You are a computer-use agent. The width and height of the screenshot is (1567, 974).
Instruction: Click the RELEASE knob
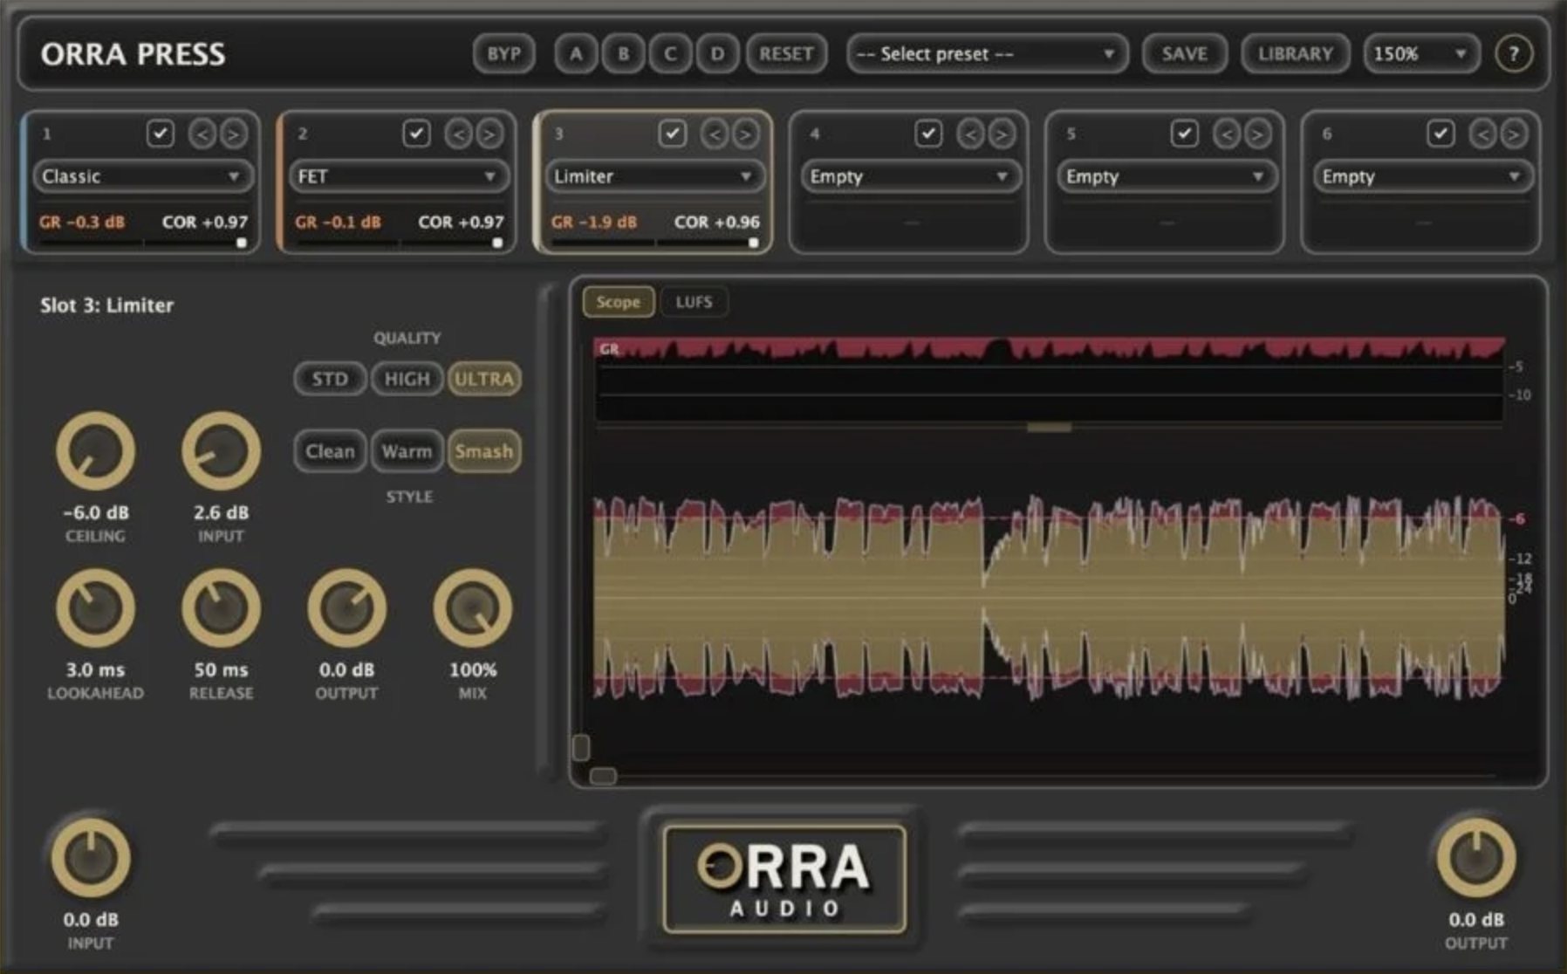tap(222, 608)
